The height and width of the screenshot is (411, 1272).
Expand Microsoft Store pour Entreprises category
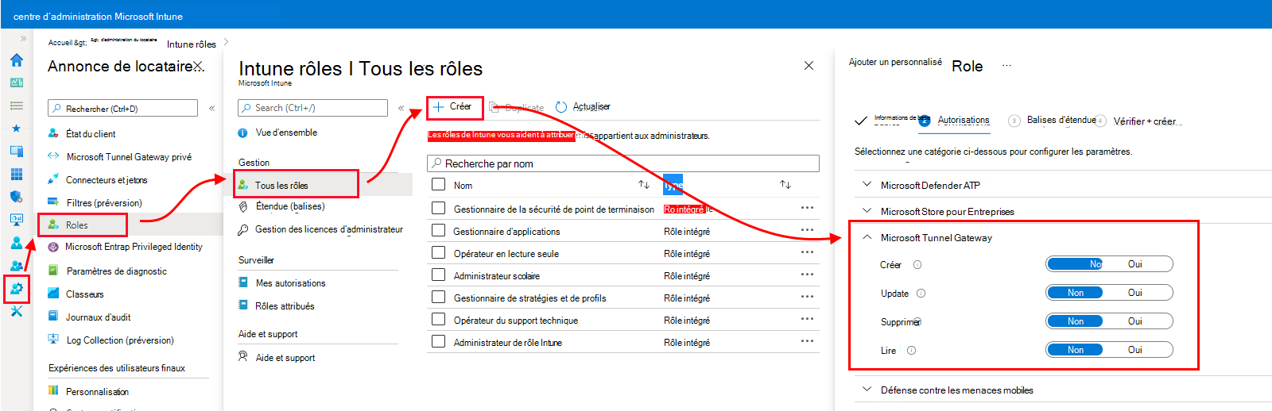pyautogui.click(x=867, y=211)
